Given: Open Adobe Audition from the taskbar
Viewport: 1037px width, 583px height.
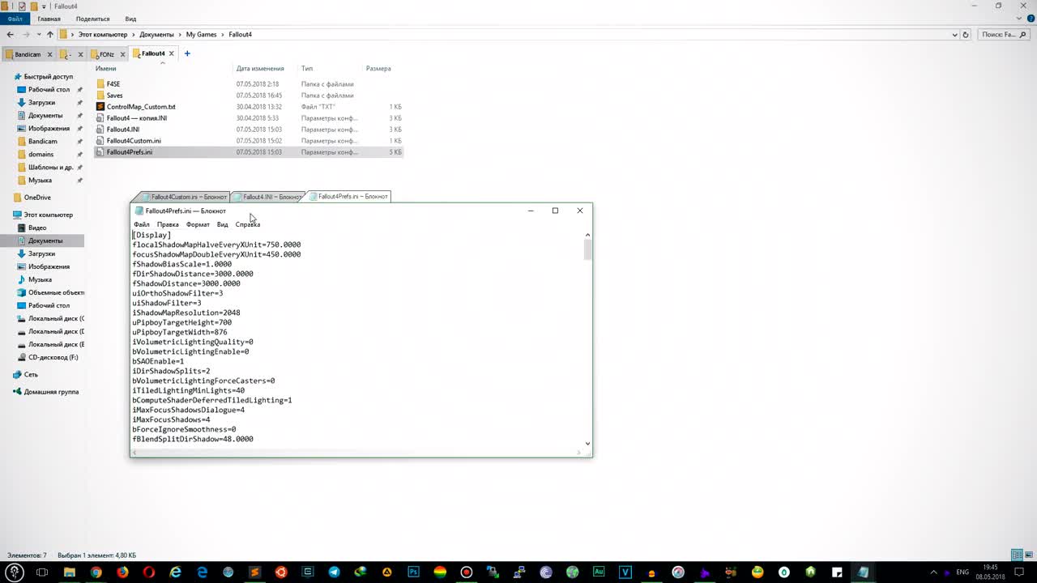Looking at the screenshot, I should coord(599,572).
